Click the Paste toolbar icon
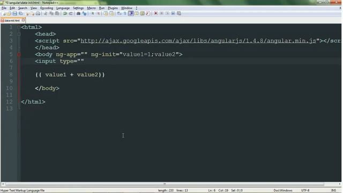 [57, 13]
